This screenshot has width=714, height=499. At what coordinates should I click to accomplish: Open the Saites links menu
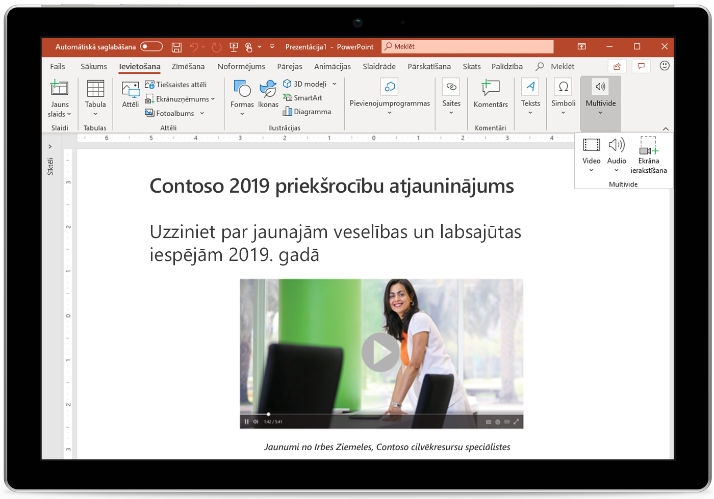(x=451, y=97)
